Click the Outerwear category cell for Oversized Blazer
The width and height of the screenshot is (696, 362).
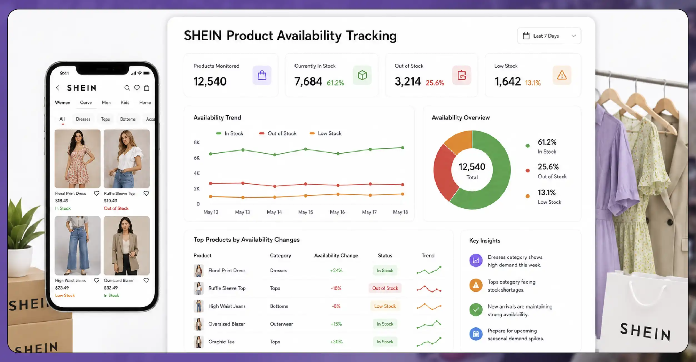[x=281, y=324]
